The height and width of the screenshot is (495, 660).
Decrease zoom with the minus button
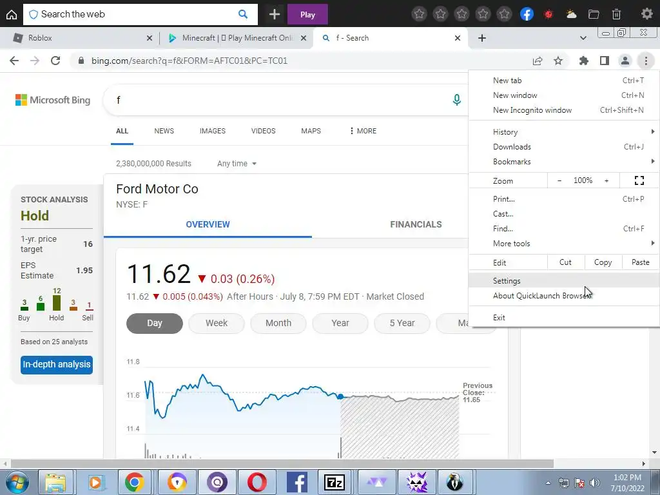559,180
